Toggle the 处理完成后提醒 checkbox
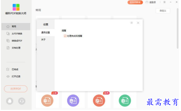 tap(65, 36)
